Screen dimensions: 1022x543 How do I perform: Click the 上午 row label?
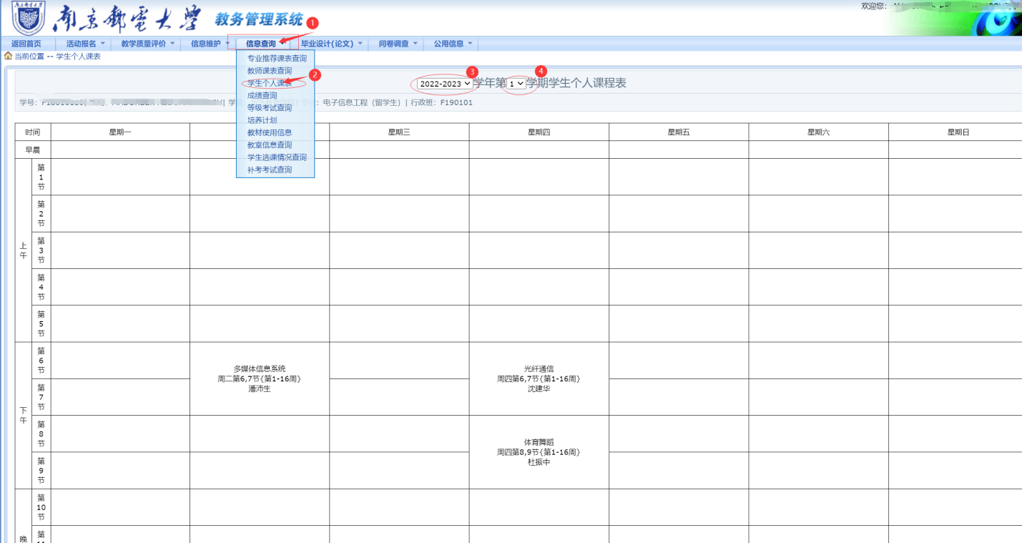[x=23, y=250]
